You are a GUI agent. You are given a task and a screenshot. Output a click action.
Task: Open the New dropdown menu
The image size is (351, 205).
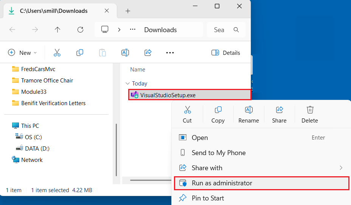point(22,53)
